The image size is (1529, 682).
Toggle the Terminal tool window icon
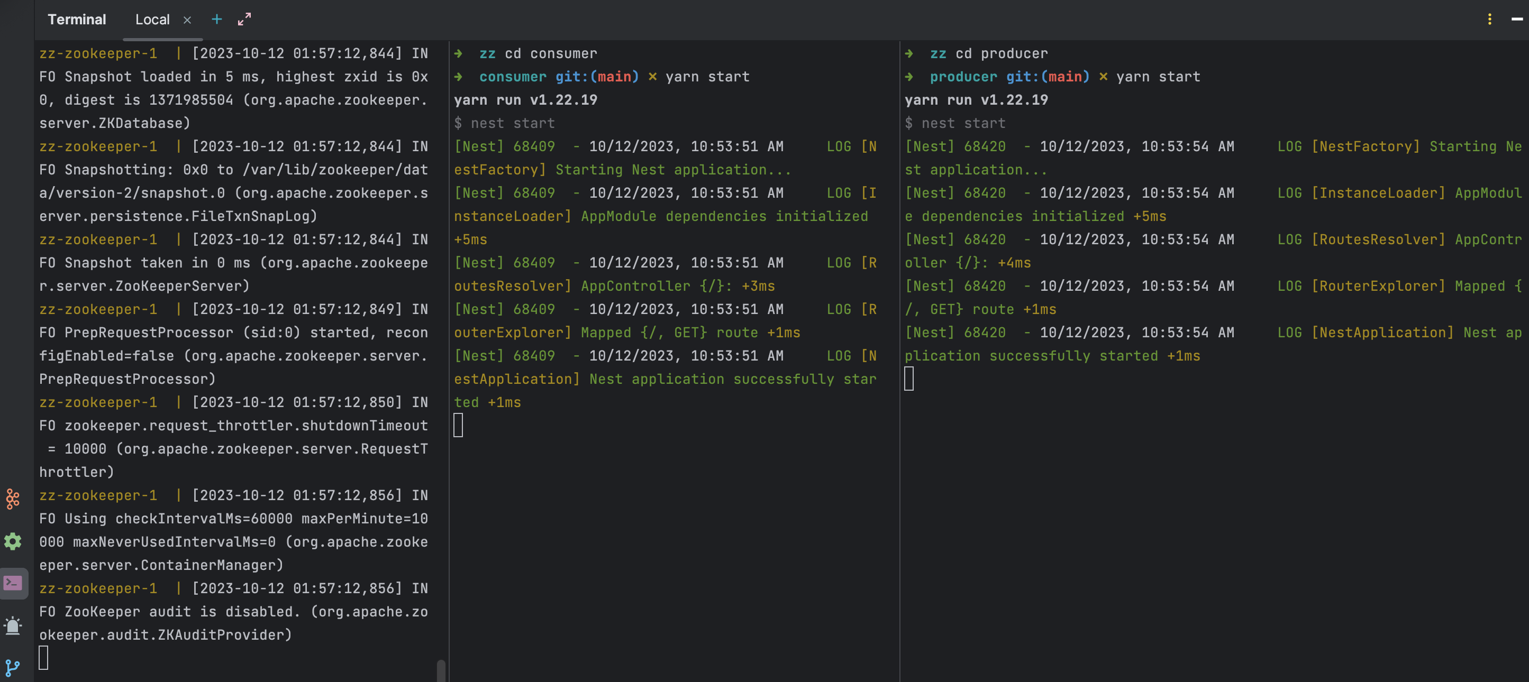pos(13,583)
